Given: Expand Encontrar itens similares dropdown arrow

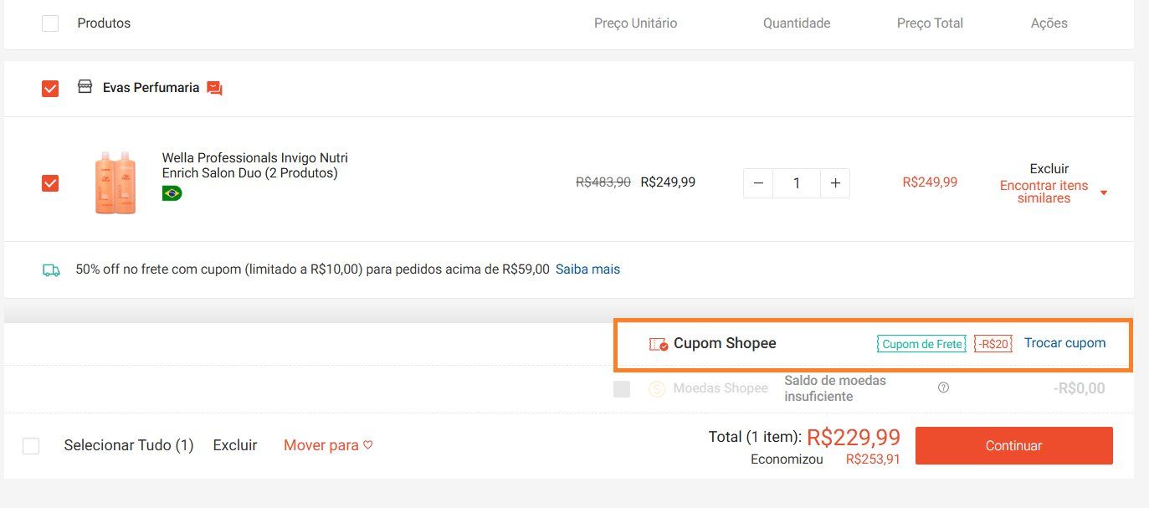Looking at the screenshot, I should (x=1103, y=192).
